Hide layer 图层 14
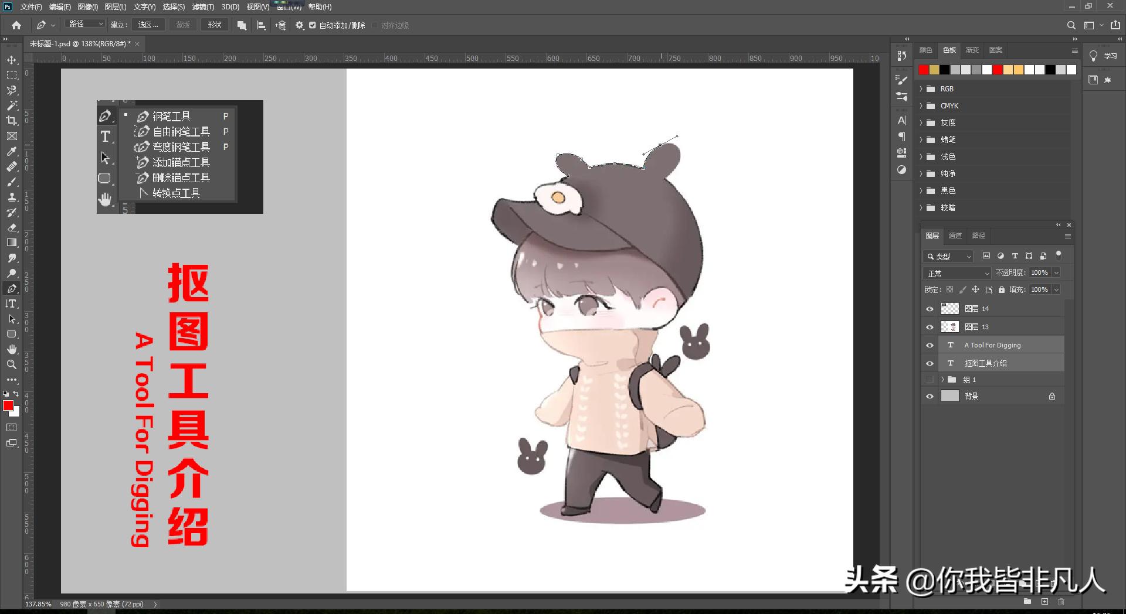The width and height of the screenshot is (1126, 614). [930, 309]
